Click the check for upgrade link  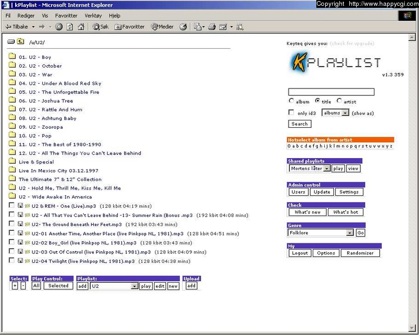352,43
